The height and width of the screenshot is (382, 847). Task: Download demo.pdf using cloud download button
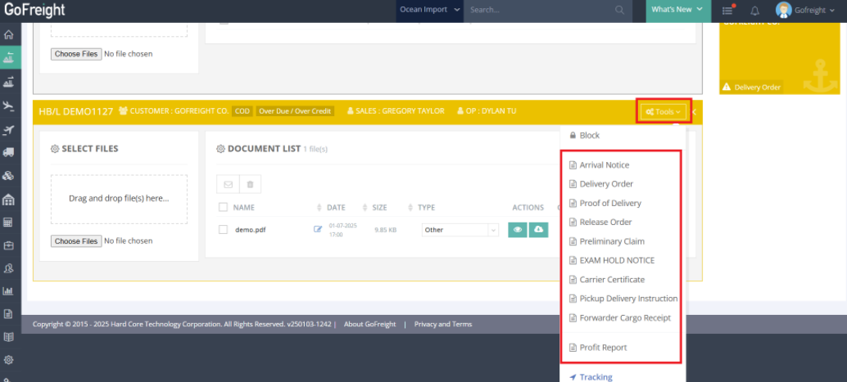coord(538,230)
